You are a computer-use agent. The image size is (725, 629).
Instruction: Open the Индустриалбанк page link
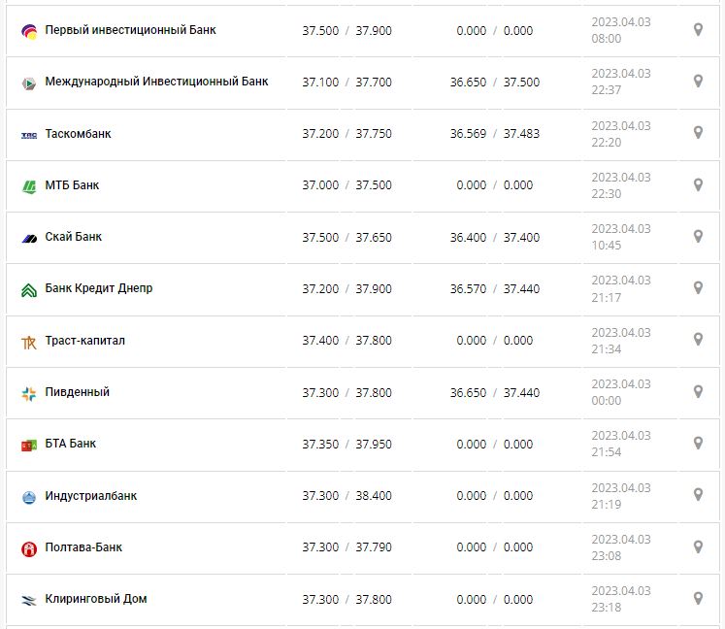pos(90,496)
